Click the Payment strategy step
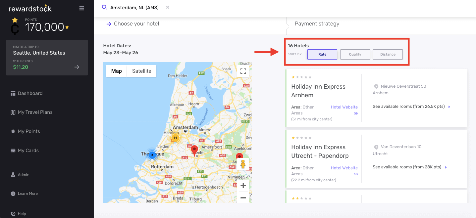Image resolution: width=476 pixels, height=218 pixels. coord(317,24)
